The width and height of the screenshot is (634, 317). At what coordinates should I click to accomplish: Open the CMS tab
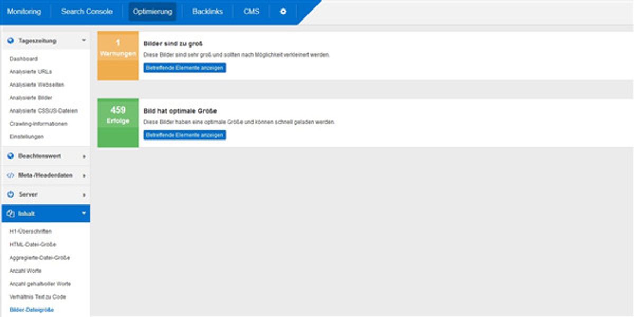tap(251, 12)
